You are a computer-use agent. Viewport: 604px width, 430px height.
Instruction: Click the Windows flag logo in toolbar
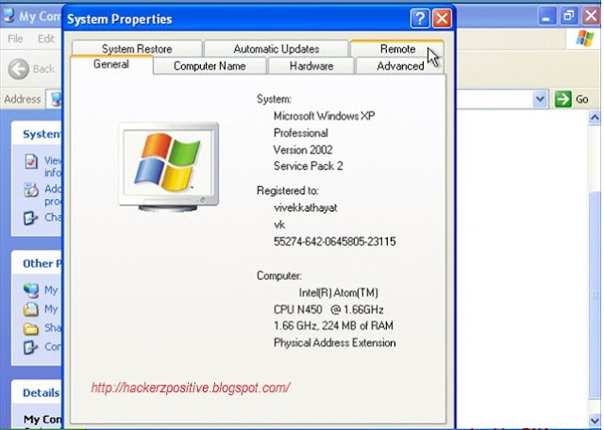click(585, 39)
